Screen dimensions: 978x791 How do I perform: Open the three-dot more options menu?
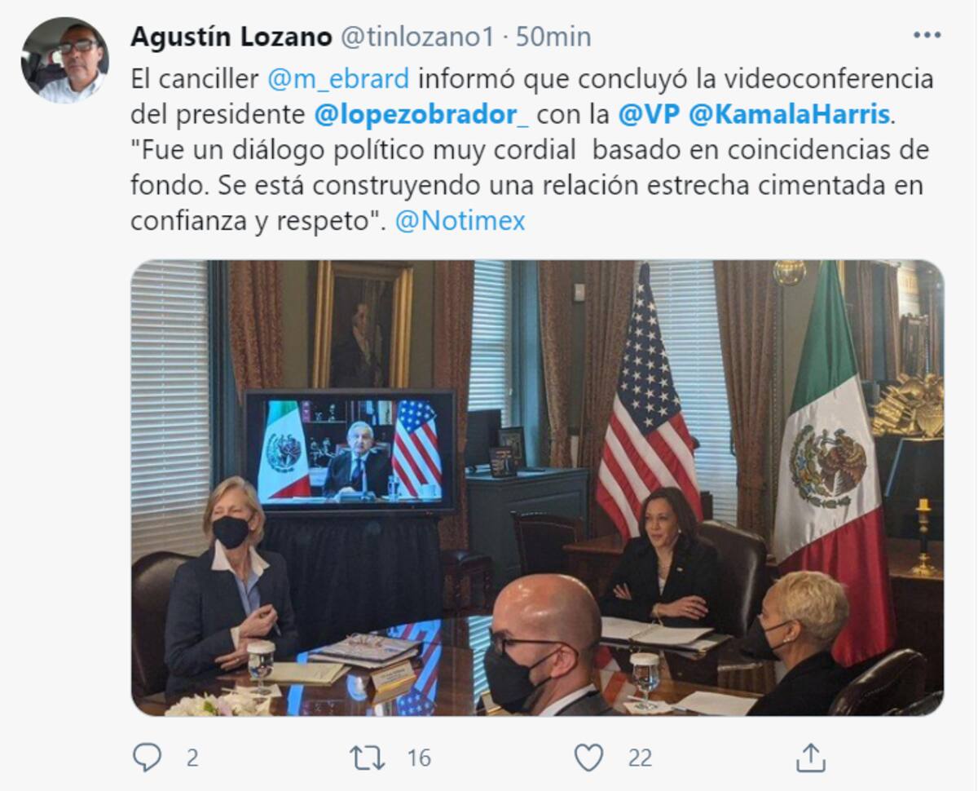pos(927,35)
